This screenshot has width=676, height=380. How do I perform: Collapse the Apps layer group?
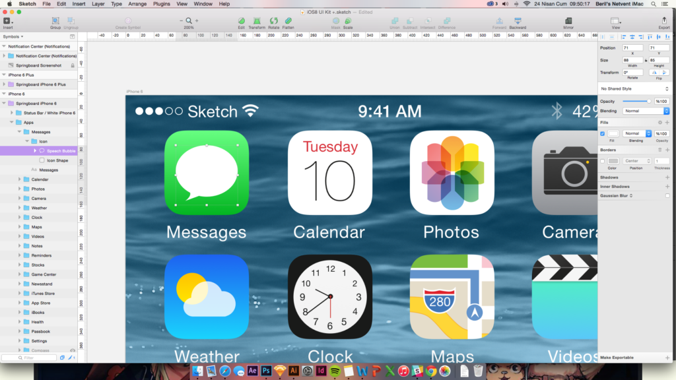tap(12, 122)
